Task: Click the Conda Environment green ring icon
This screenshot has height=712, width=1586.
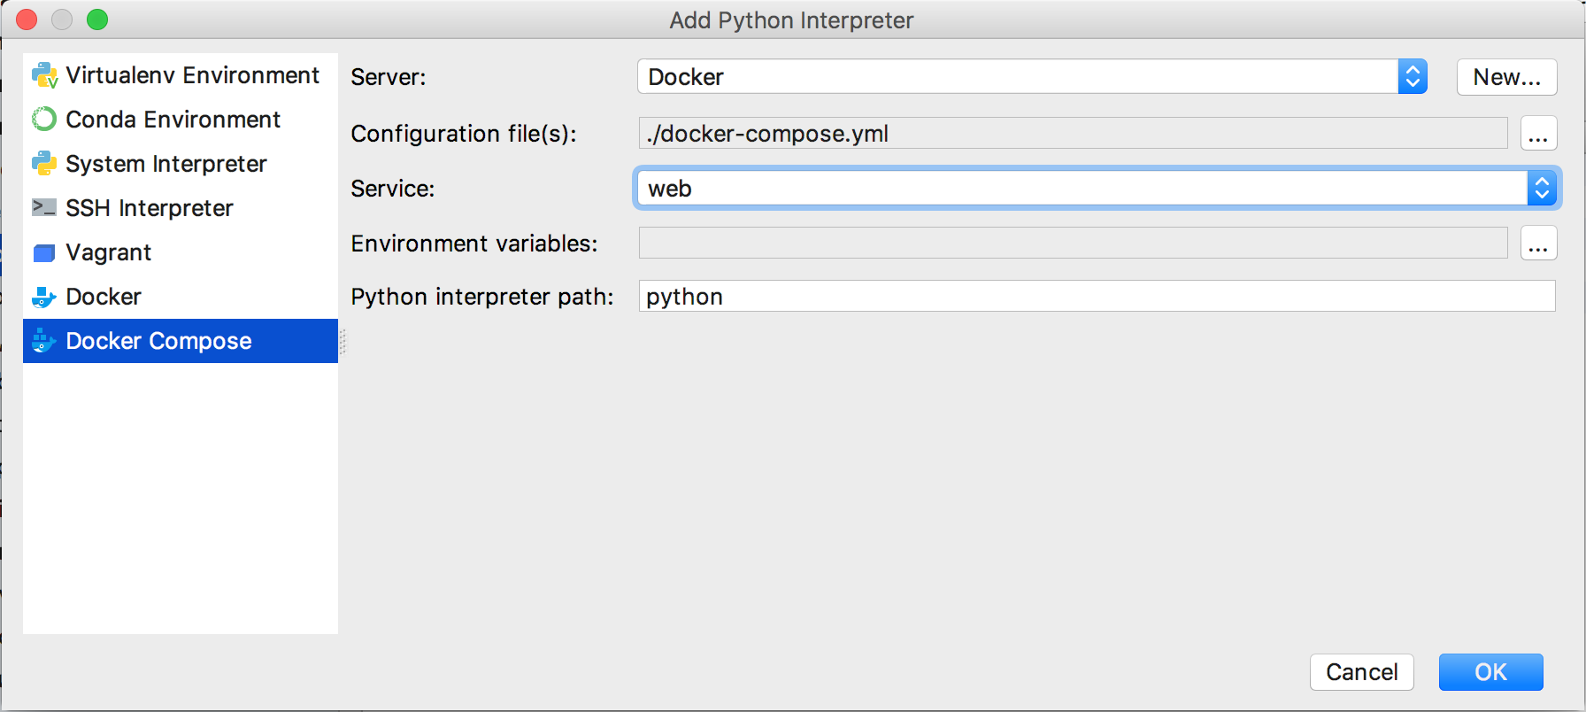Action: coord(44,120)
